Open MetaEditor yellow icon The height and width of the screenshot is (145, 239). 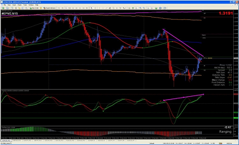(x=41, y=8)
